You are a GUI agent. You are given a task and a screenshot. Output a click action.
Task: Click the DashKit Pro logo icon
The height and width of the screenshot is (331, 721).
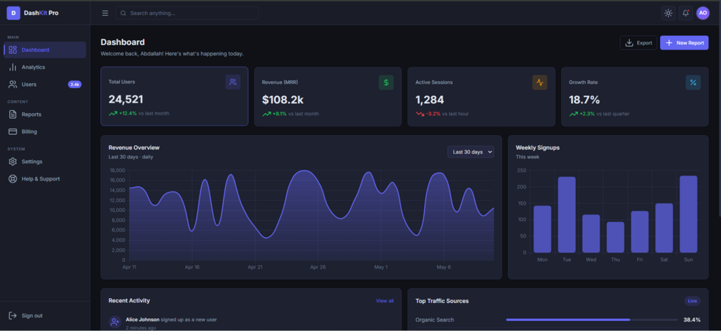[14, 14]
